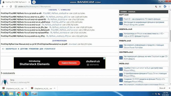Open File Explorer from taskbar
The height and width of the screenshot is (96, 171).
11,94
